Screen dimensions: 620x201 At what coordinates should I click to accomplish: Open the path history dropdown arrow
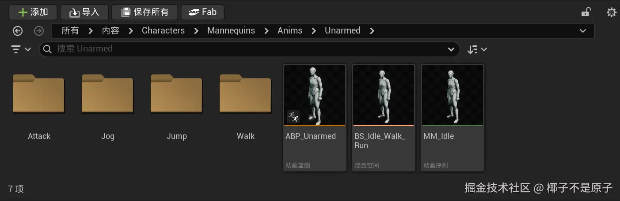[x=582, y=31]
